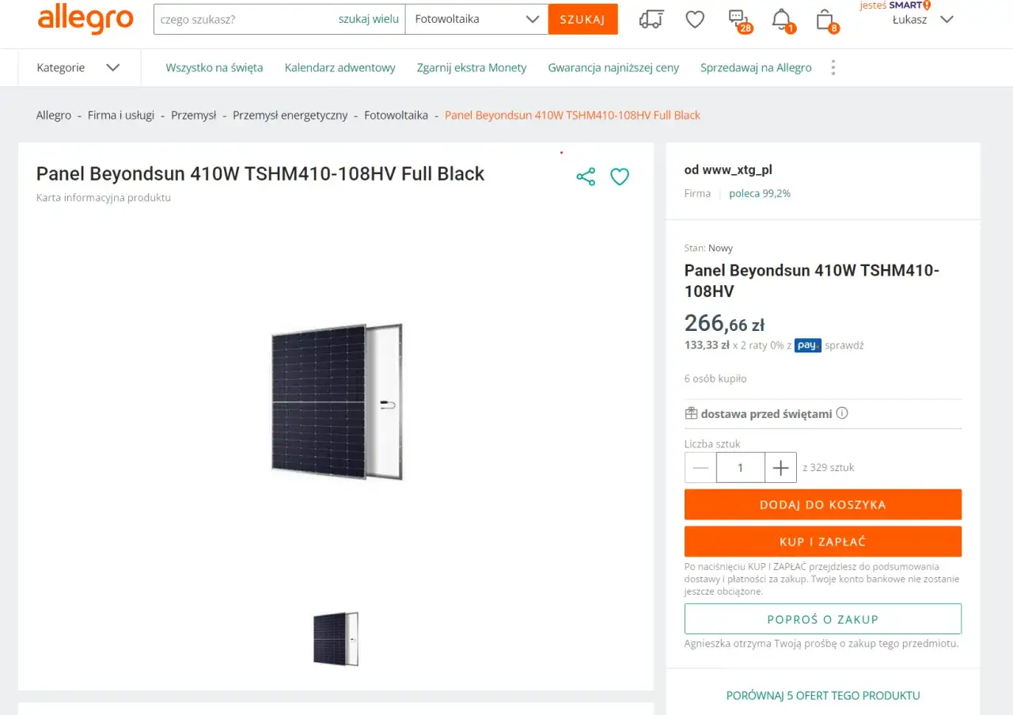Decrease quantity with minus button

(700, 467)
